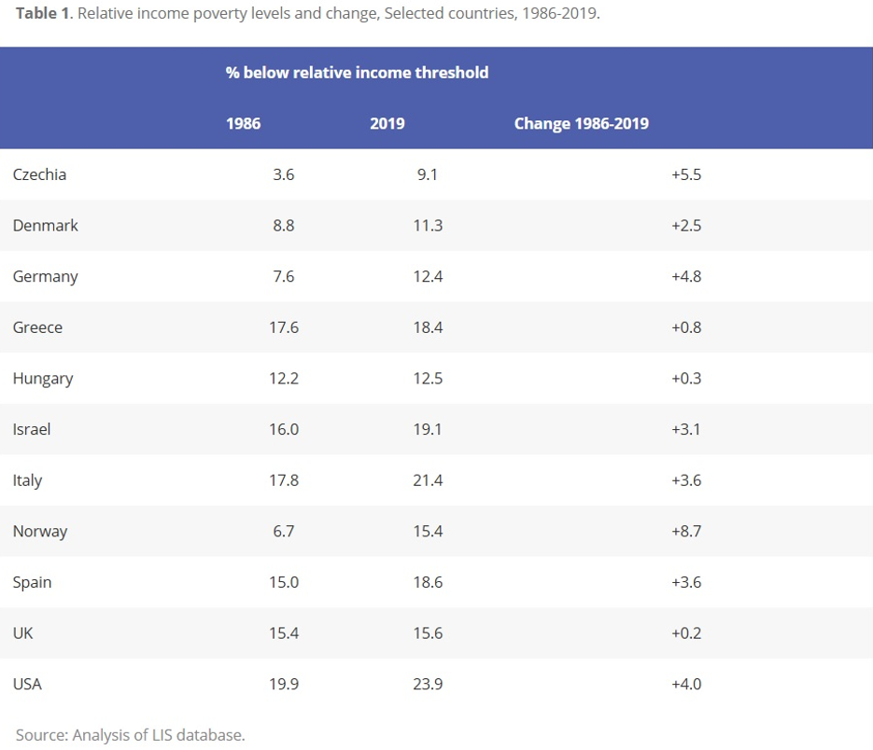Screen dimensions: 873x750
Task: Select the Italy row label
Action: click(27, 480)
